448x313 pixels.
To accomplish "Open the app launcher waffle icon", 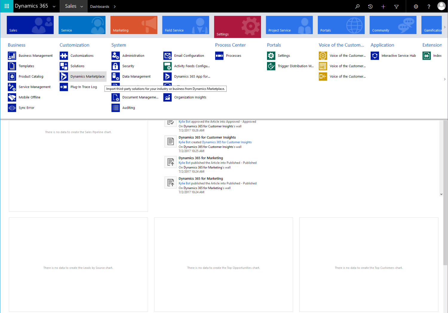I will pyautogui.click(x=7, y=6).
